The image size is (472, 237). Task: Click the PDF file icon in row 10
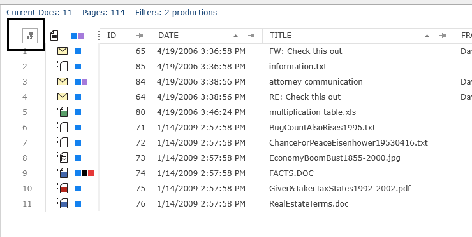tap(63, 189)
